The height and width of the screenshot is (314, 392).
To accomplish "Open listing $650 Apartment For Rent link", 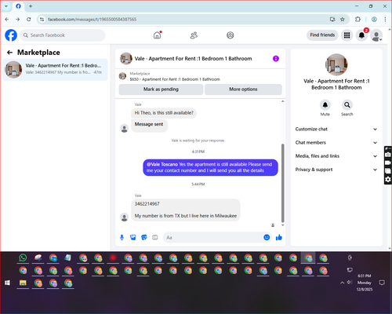I will tap(175, 79).
